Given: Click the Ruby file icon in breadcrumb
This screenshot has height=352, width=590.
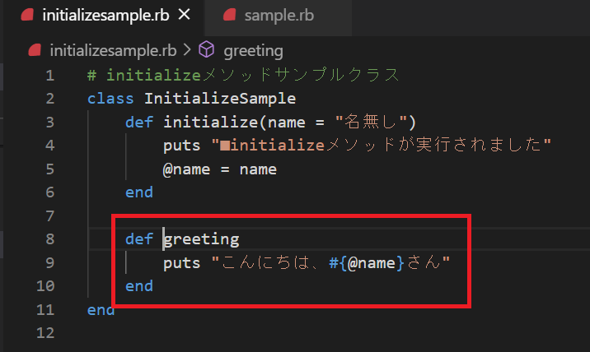Looking at the screenshot, I should (x=35, y=50).
